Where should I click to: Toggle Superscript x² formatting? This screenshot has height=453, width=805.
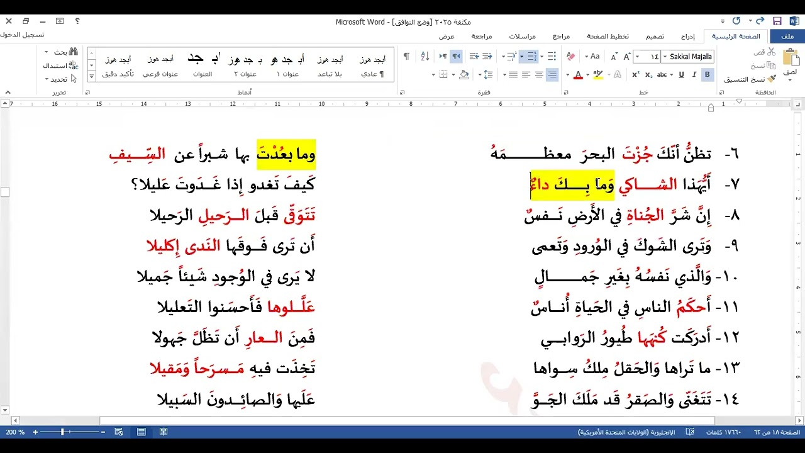pos(636,74)
